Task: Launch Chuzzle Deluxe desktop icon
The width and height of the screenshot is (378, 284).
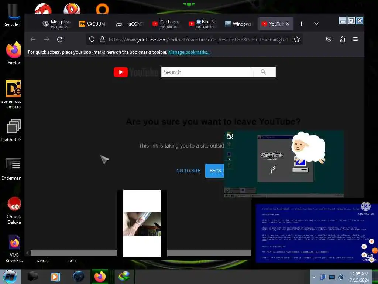Action: (14, 210)
